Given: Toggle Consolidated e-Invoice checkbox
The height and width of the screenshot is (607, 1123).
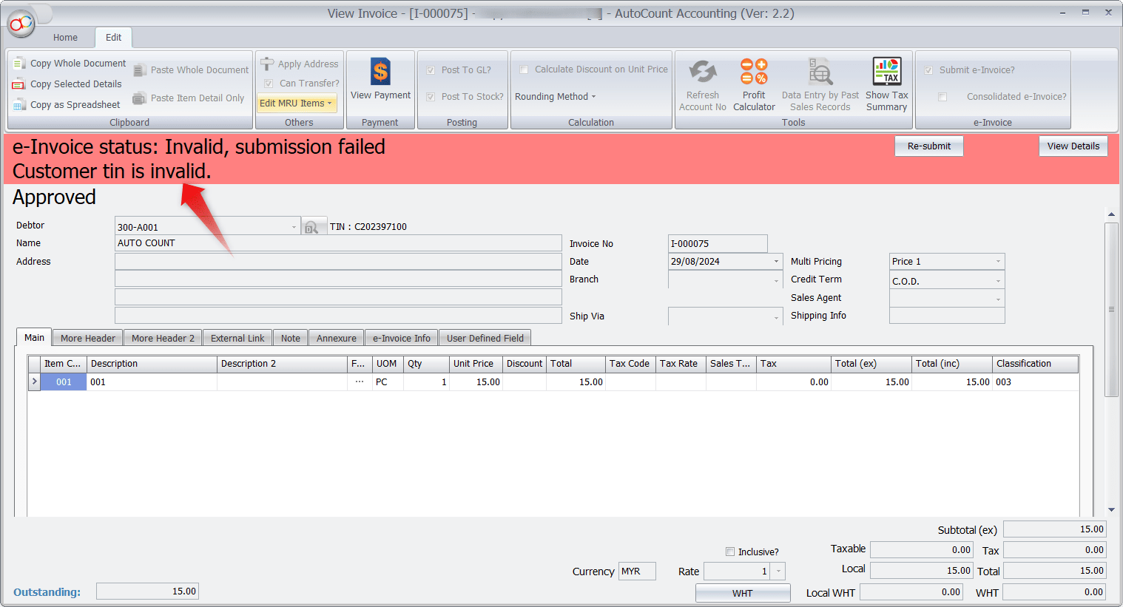Looking at the screenshot, I should pos(942,97).
